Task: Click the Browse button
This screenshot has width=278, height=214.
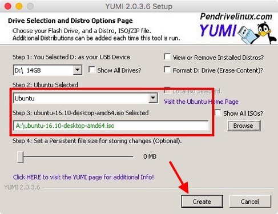Action: [244, 126]
